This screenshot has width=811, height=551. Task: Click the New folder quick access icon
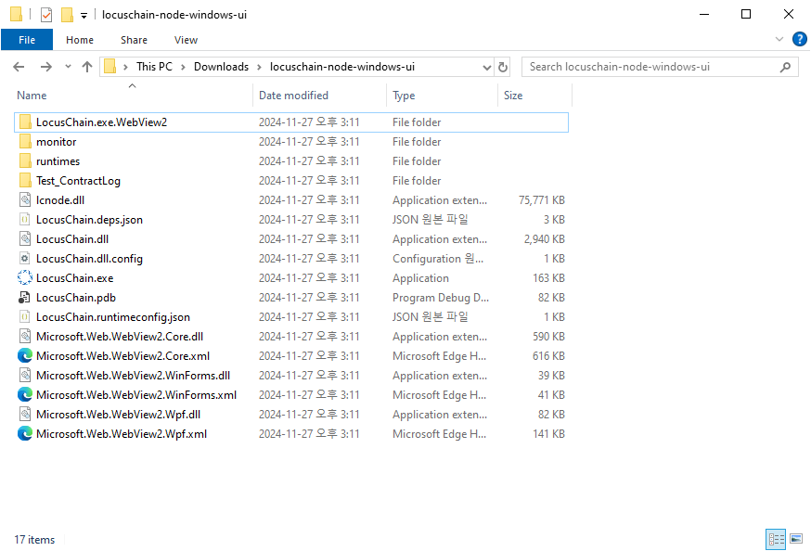pyautogui.click(x=67, y=15)
